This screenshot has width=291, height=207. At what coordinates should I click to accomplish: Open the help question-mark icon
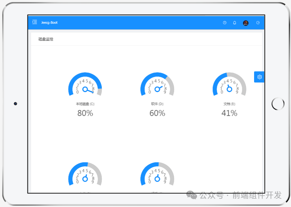click(224, 22)
